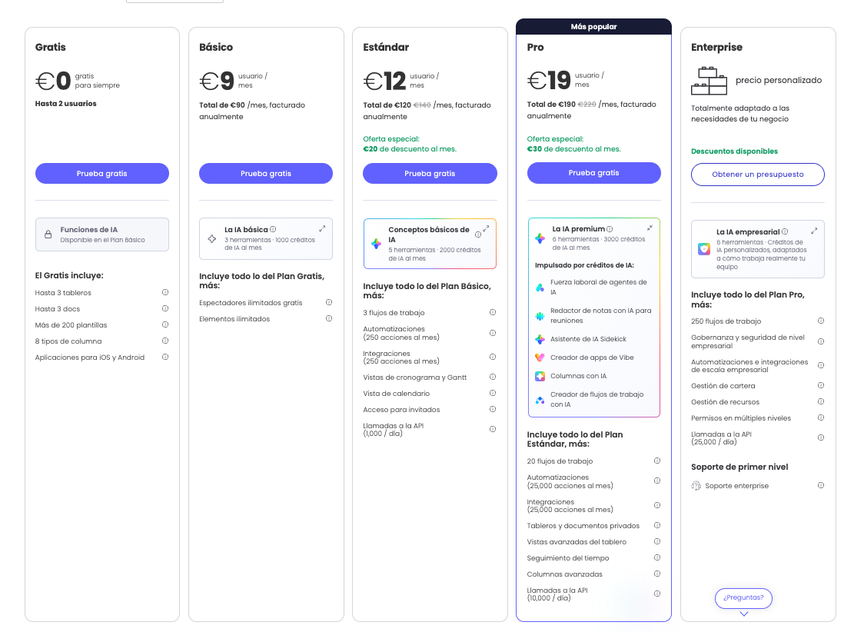The height and width of the screenshot is (632, 864).
Task: Click the info icon next to Hasta 3 tableros
Action: [x=165, y=293]
